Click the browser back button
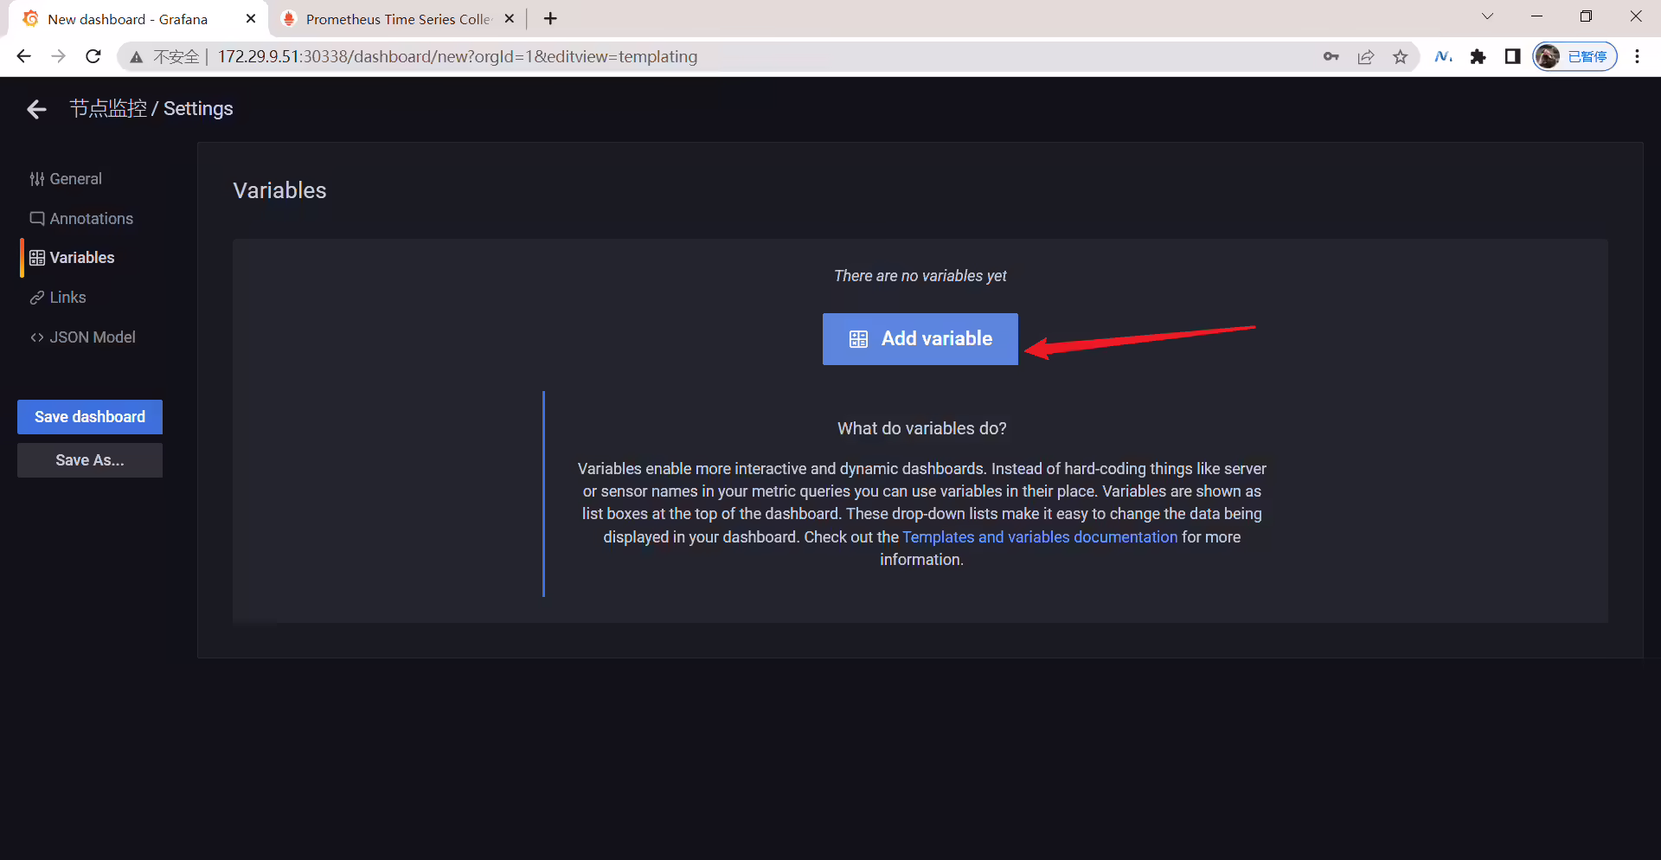Image resolution: width=1661 pixels, height=860 pixels. pos(23,56)
